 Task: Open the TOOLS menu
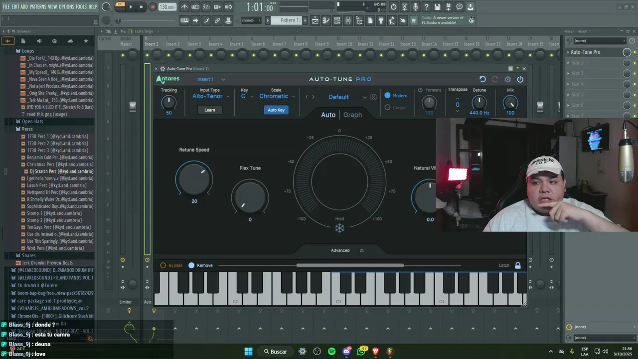coord(81,6)
